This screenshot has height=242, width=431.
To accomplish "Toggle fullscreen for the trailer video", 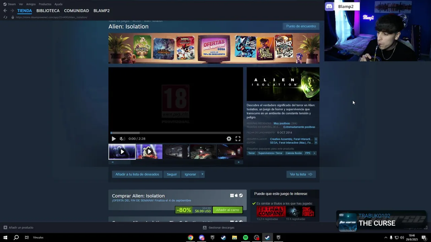I will pos(238,139).
